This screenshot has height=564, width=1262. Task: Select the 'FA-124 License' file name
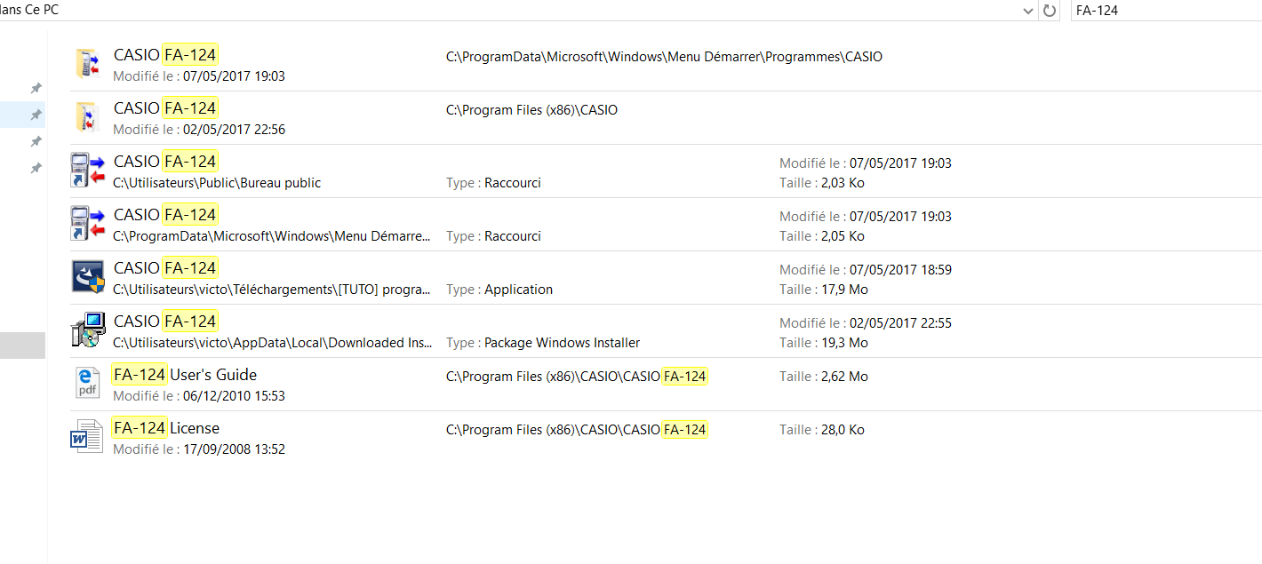(166, 428)
